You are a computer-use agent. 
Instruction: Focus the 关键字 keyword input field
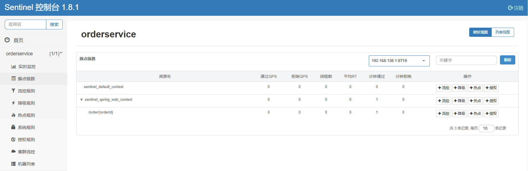(x=466, y=60)
